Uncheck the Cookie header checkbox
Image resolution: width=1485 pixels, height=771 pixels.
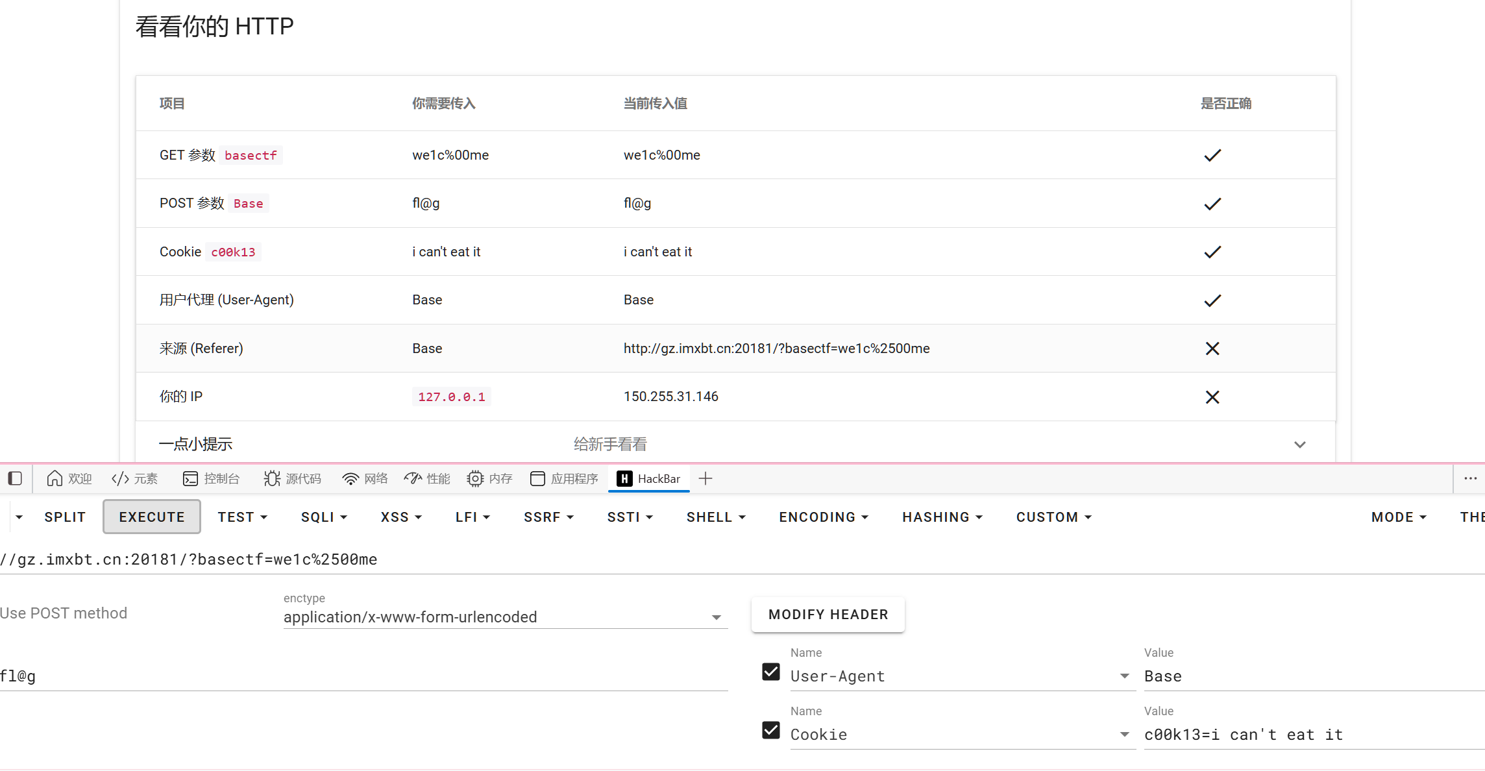click(x=771, y=730)
